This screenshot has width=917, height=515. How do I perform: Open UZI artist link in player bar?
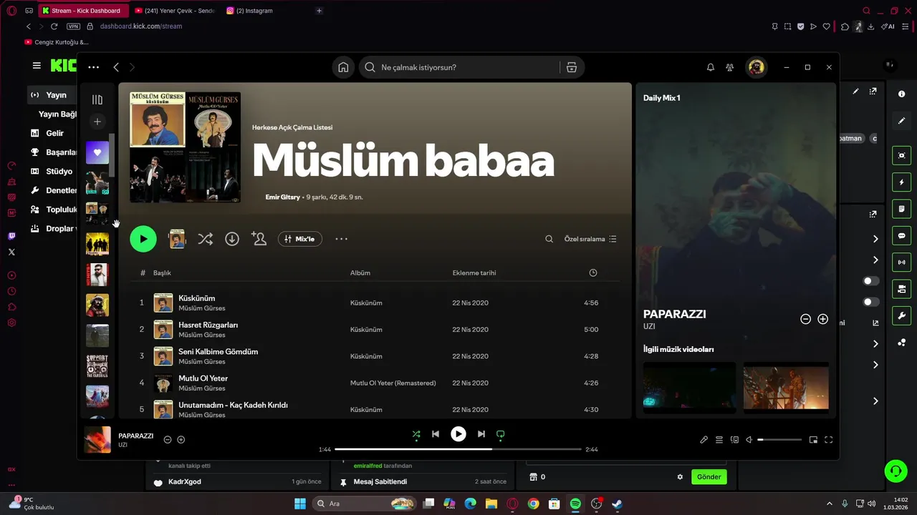click(x=123, y=445)
